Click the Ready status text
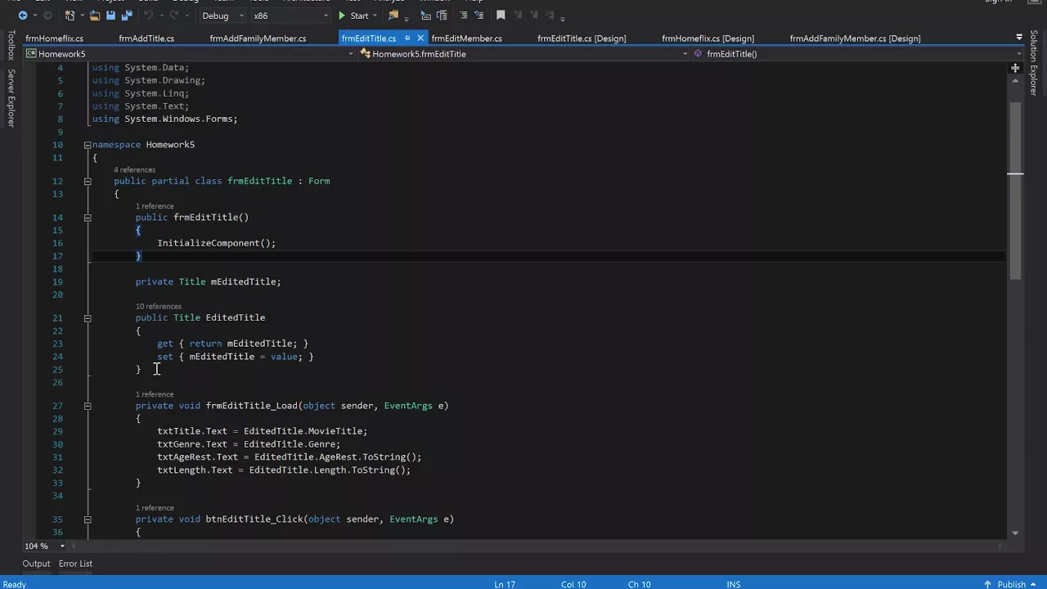 pos(14,584)
